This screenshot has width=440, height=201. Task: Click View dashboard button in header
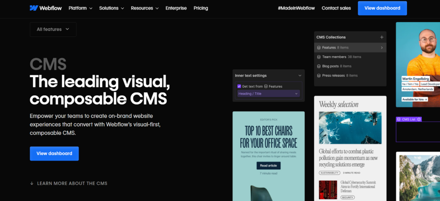click(382, 8)
